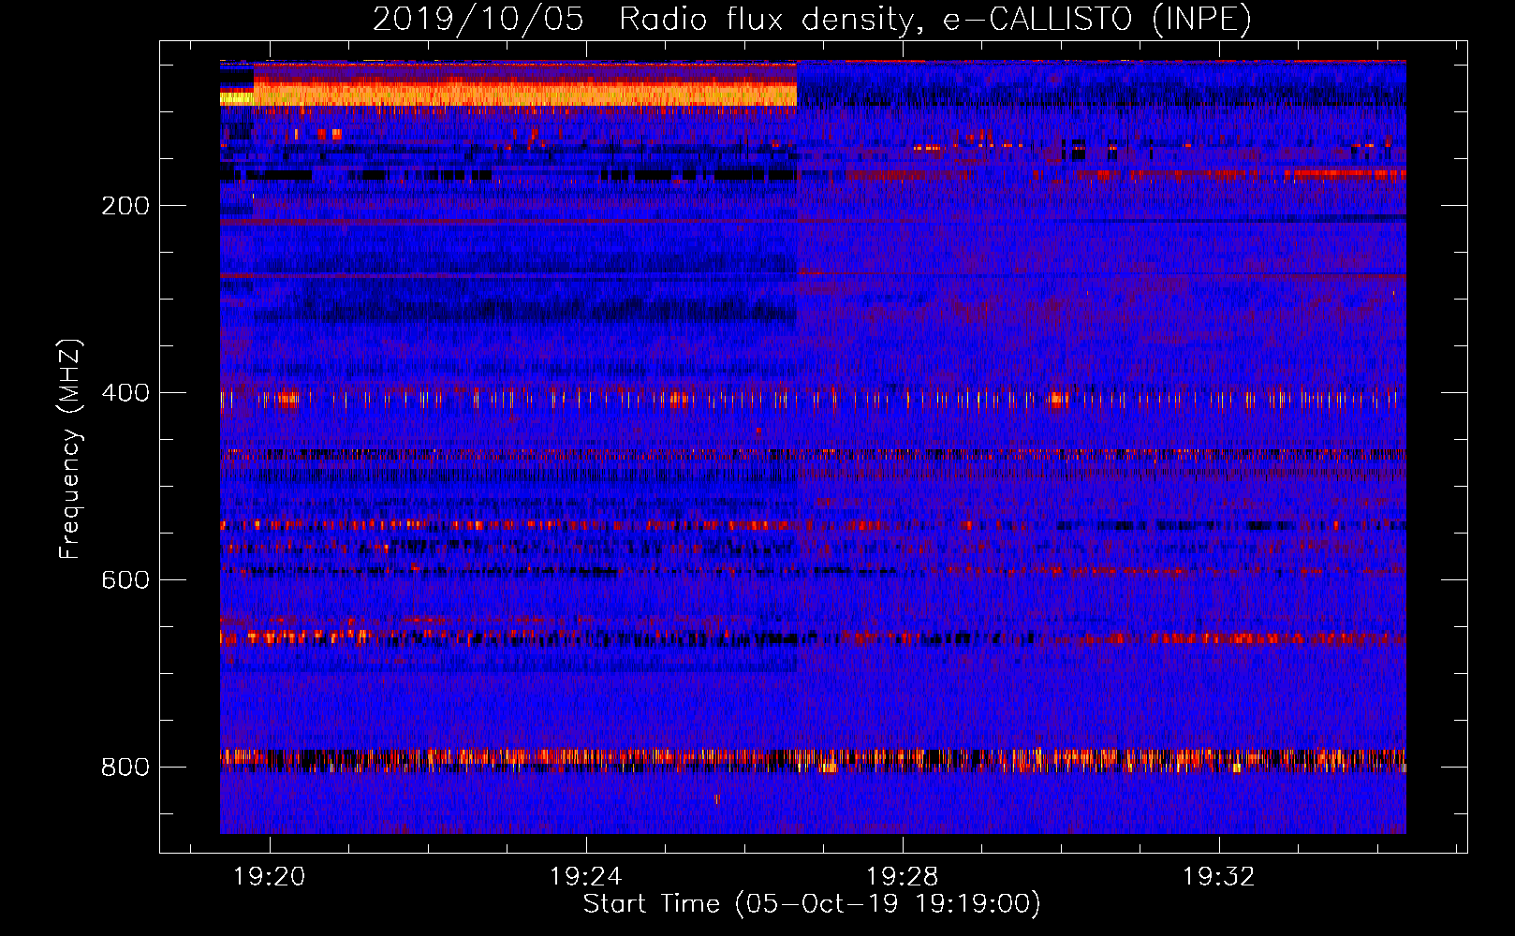Click the 19:32 time tick label

pyautogui.click(x=1219, y=877)
